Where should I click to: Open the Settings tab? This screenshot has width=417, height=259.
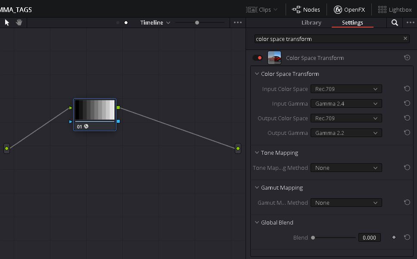(352, 22)
